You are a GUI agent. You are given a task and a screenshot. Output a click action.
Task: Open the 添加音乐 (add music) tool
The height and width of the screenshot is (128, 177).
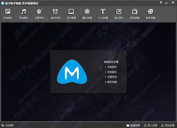point(24,14)
